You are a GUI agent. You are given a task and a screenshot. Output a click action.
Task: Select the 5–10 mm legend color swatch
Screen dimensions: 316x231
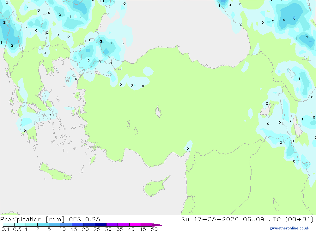tap(55, 225)
